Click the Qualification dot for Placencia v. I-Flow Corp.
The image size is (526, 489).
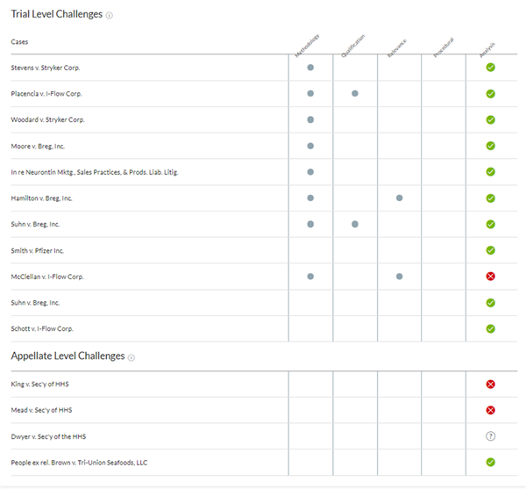coord(355,93)
